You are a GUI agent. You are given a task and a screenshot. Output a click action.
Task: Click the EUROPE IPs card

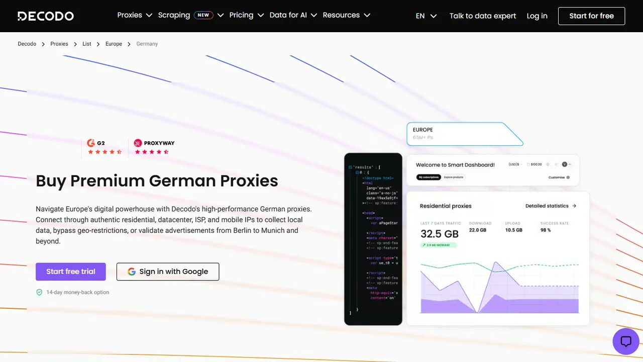(x=465, y=133)
